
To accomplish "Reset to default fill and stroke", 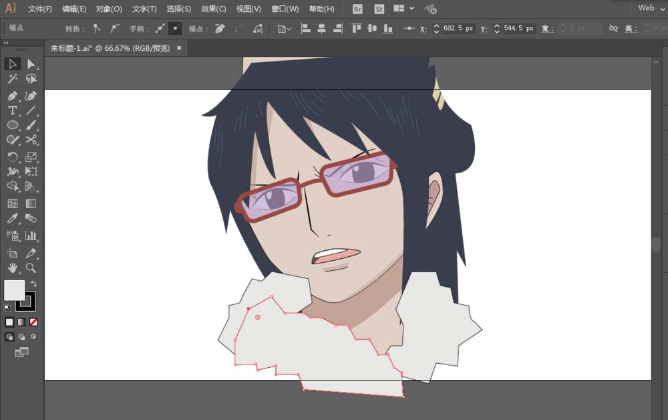I will click(x=7, y=308).
